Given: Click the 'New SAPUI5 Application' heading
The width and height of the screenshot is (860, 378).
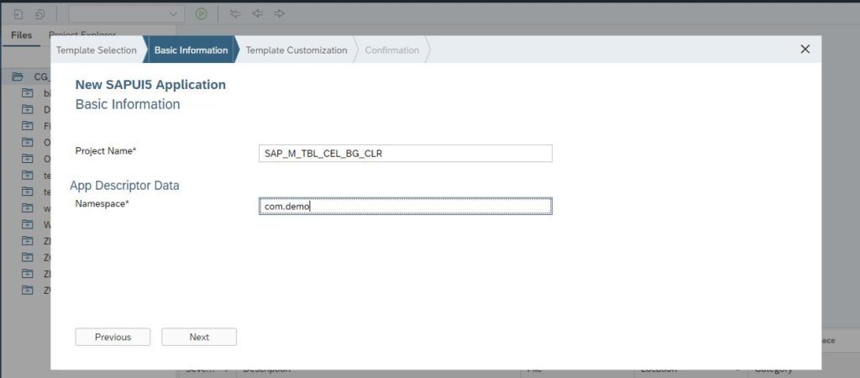Looking at the screenshot, I should pyautogui.click(x=150, y=85).
